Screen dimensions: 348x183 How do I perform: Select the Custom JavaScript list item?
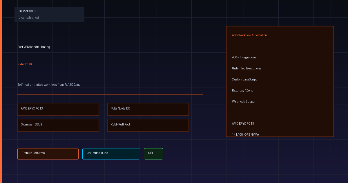click(x=244, y=79)
